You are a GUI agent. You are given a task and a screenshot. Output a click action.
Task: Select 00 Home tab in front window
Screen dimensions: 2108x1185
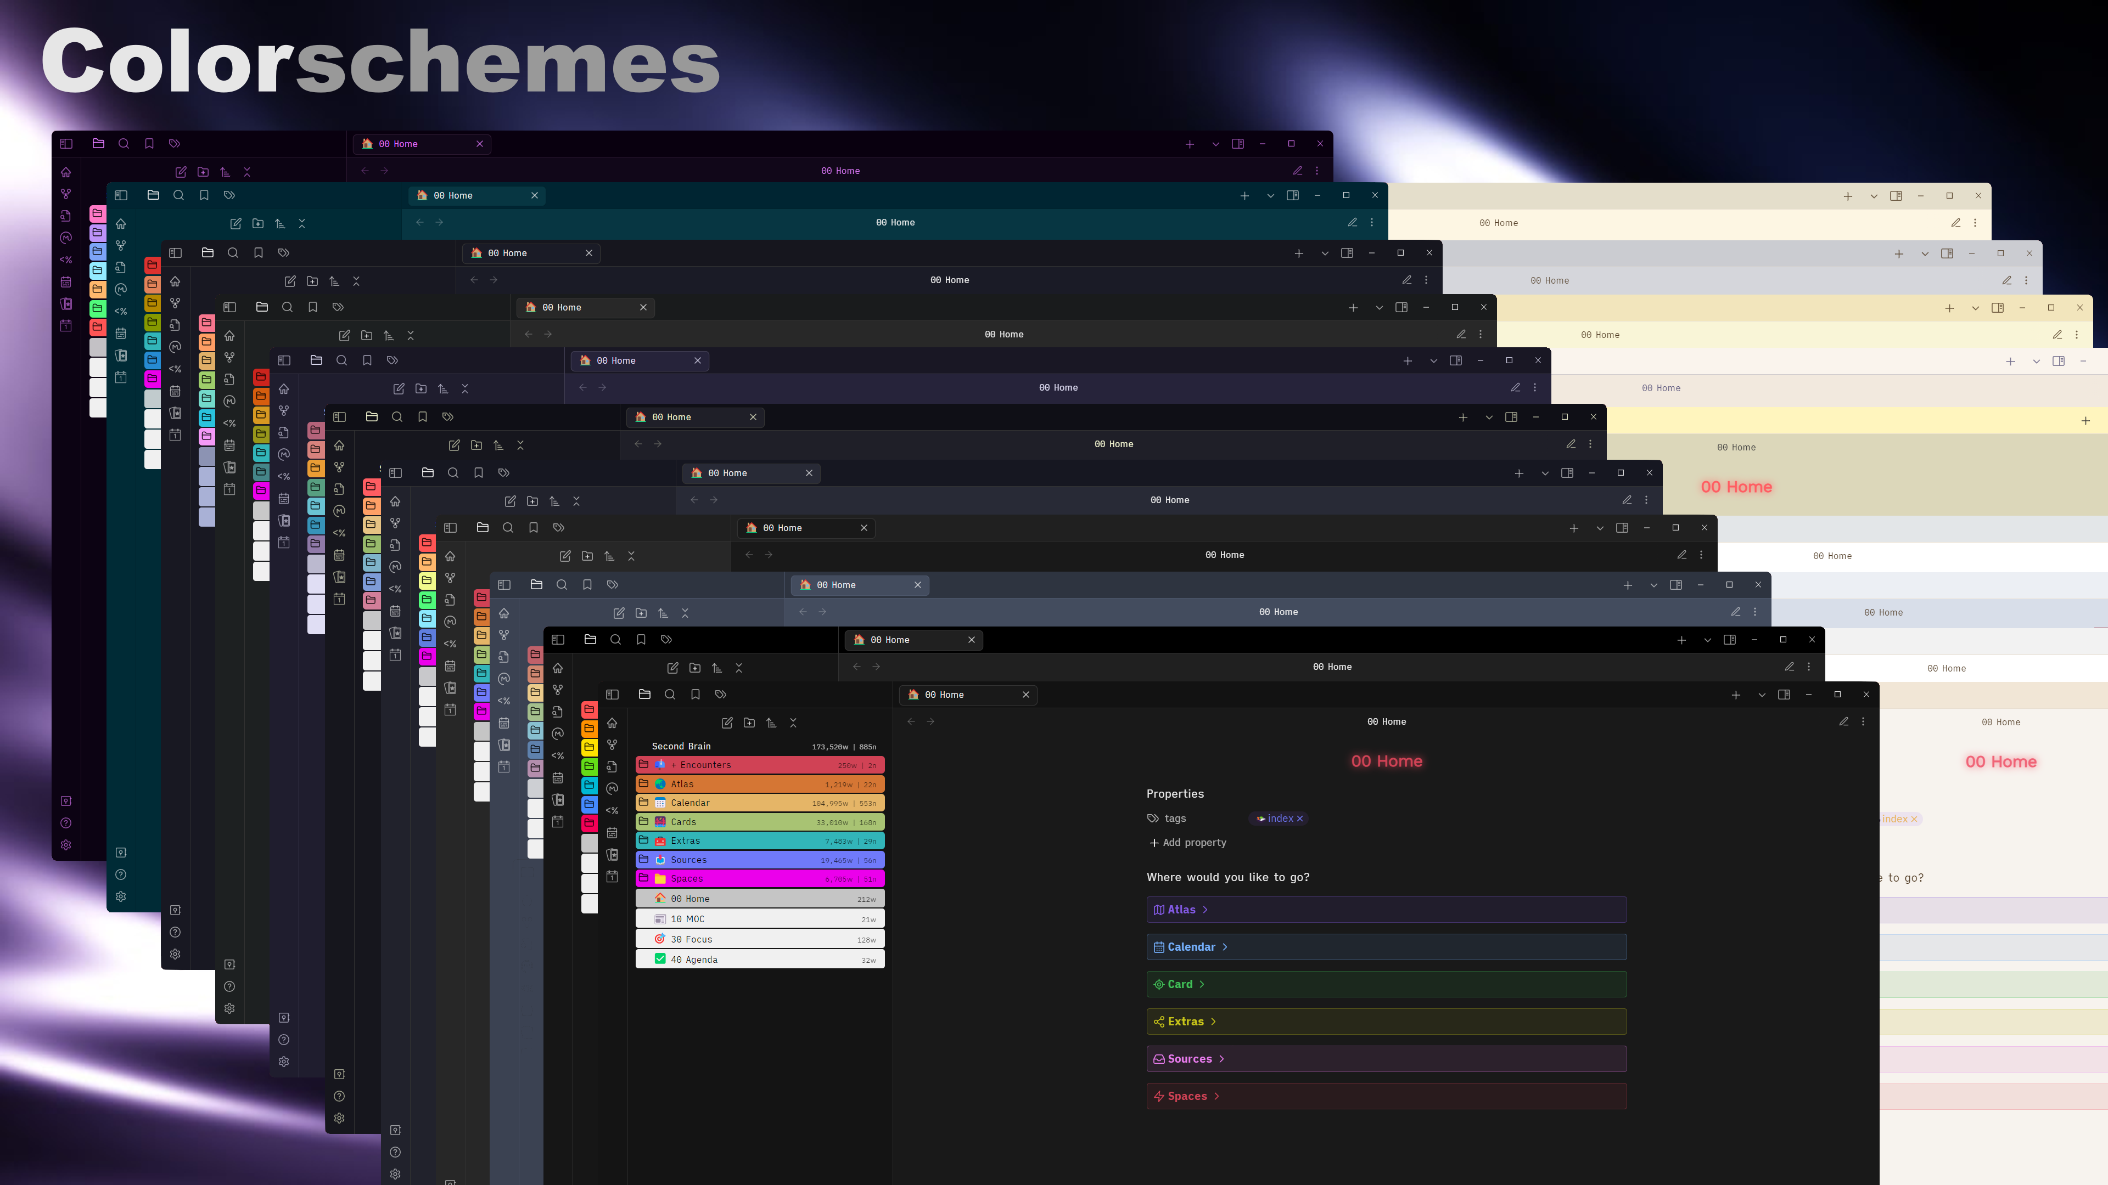point(968,695)
